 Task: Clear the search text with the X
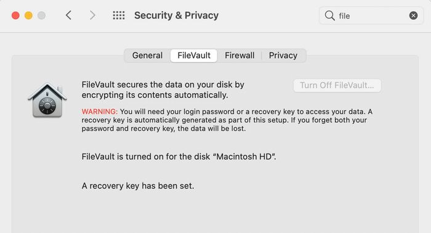click(x=413, y=15)
